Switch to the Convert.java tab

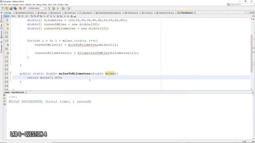pyautogui.click(x=71, y=13)
